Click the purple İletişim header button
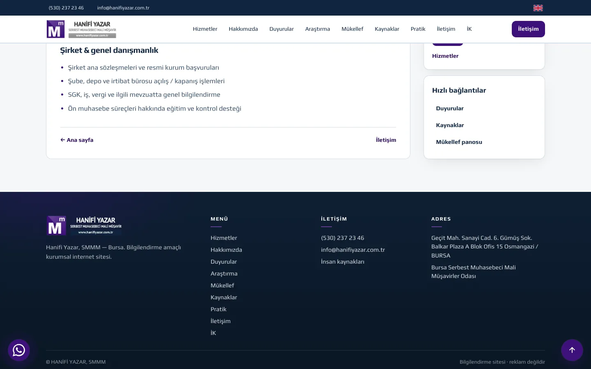 528,29
